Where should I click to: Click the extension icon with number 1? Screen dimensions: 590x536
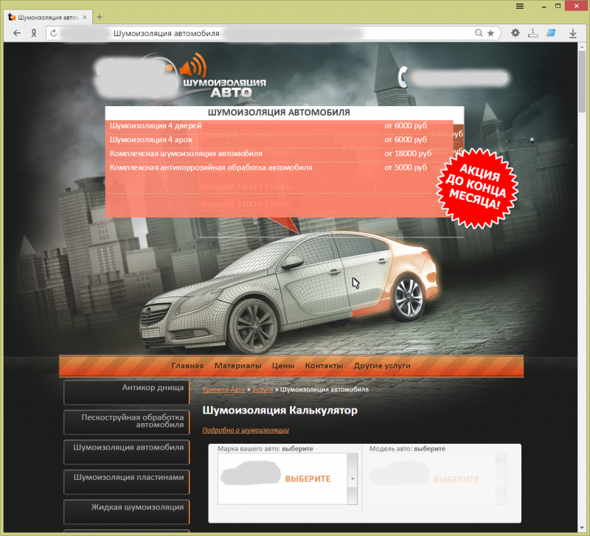532,33
